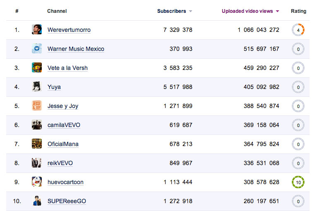
Task: Click the SUPEReeeGO channel avatar icon
Action: tap(37, 201)
